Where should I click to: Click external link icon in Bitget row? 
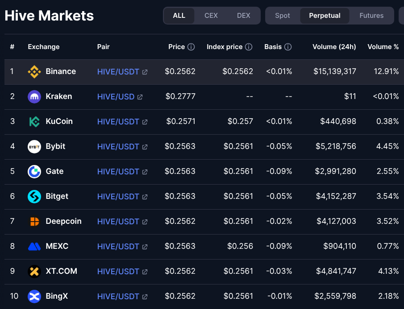coord(145,197)
